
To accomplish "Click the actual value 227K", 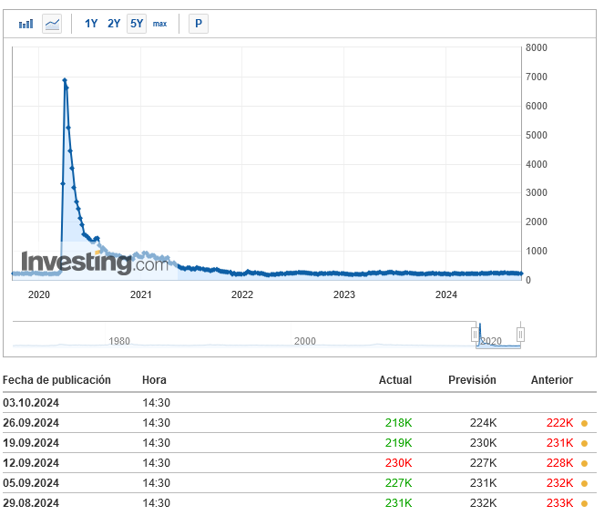I will coord(399,483).
